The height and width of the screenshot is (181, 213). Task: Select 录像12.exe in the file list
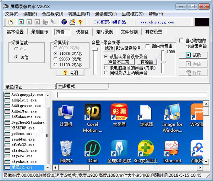click(x=24, y=167)
